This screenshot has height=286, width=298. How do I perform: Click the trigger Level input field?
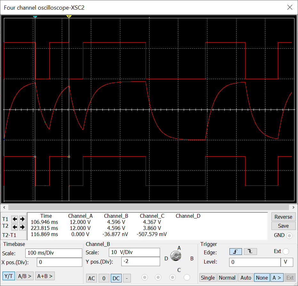(255, 262)
